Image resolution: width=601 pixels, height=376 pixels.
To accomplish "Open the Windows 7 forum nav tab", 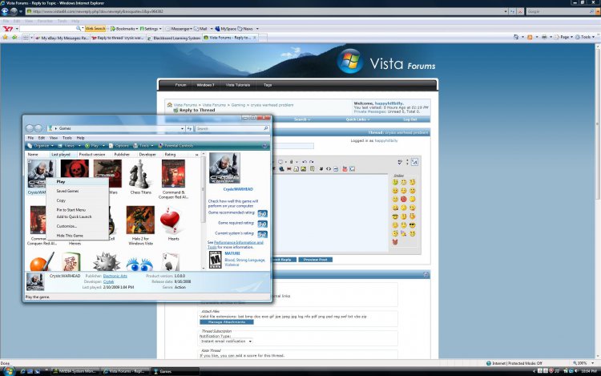I will 205,85.
